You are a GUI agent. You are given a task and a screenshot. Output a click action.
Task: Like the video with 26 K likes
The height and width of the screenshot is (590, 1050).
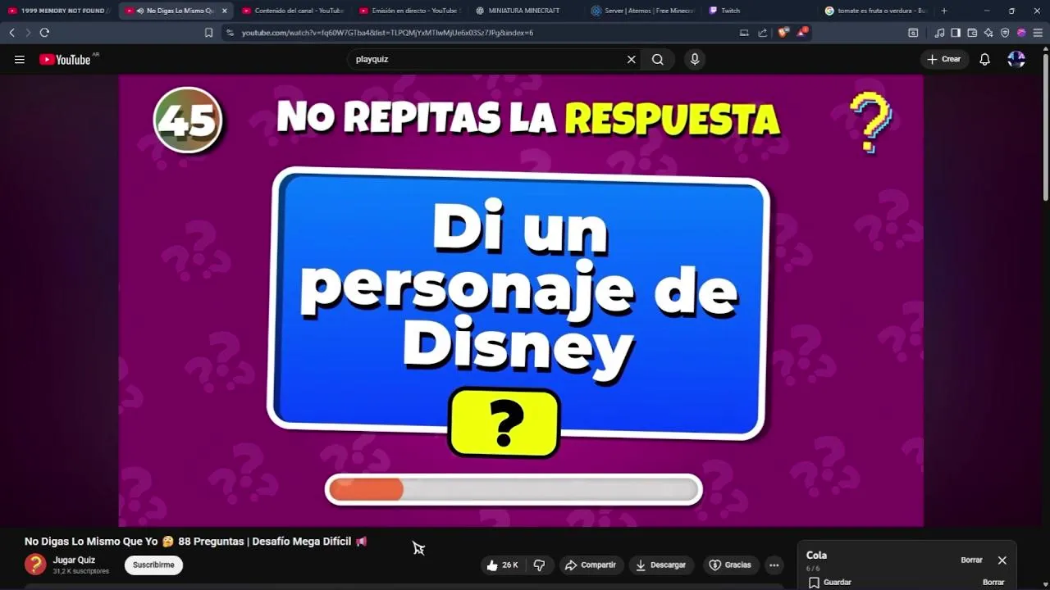(502, 565)
